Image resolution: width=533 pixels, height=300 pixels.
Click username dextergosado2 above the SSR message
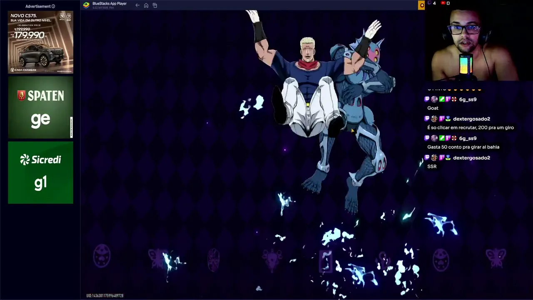[471, 158]
